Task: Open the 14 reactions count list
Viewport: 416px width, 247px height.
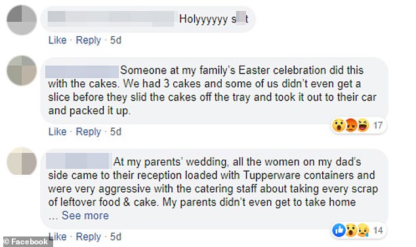Action: coord(378,231)
